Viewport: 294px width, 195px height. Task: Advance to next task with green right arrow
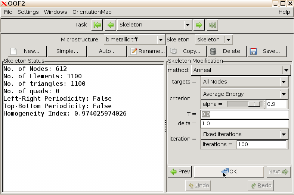click(199, 25)
